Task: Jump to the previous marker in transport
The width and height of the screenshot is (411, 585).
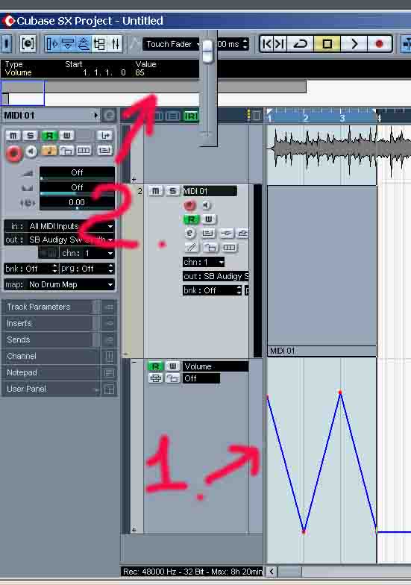Action: (x=267, y=44)
